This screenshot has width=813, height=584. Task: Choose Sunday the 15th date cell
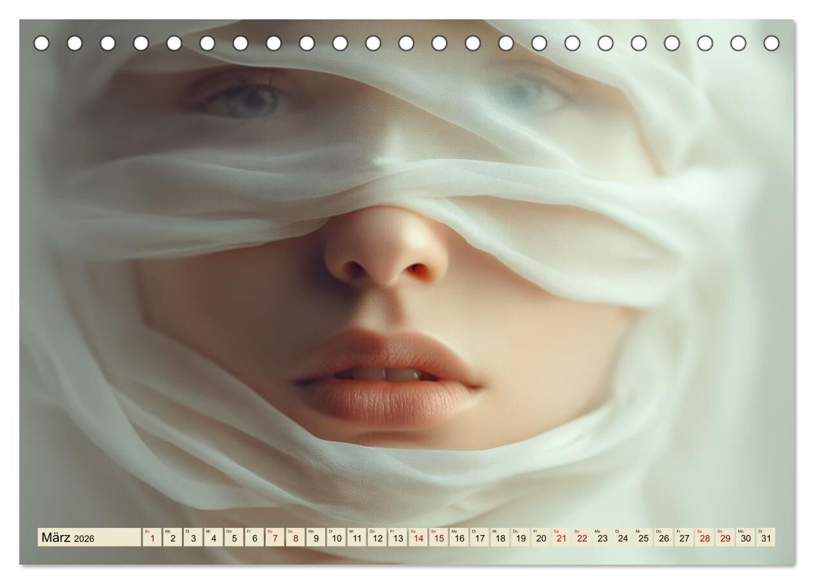[438, 538]
